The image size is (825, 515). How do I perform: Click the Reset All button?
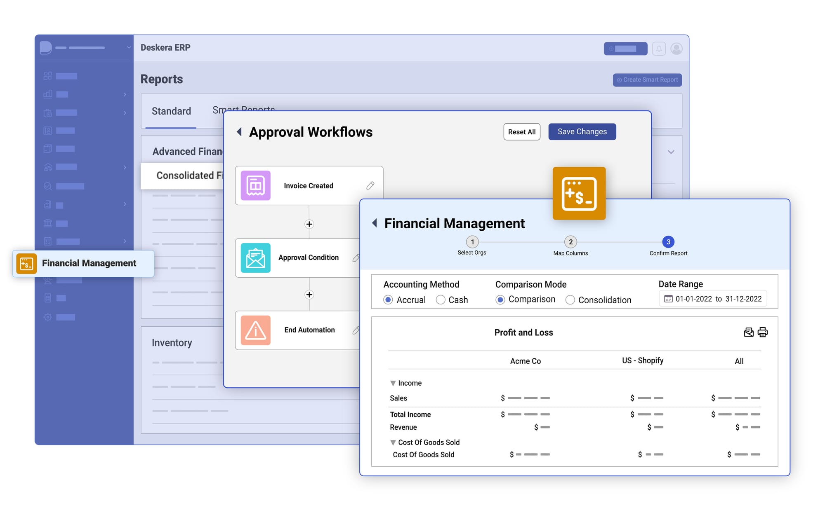coord(521,132)
